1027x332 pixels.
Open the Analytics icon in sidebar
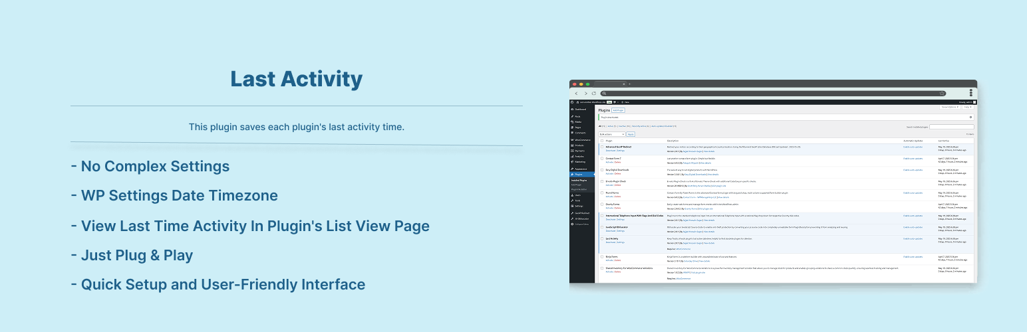pos(572,156)
